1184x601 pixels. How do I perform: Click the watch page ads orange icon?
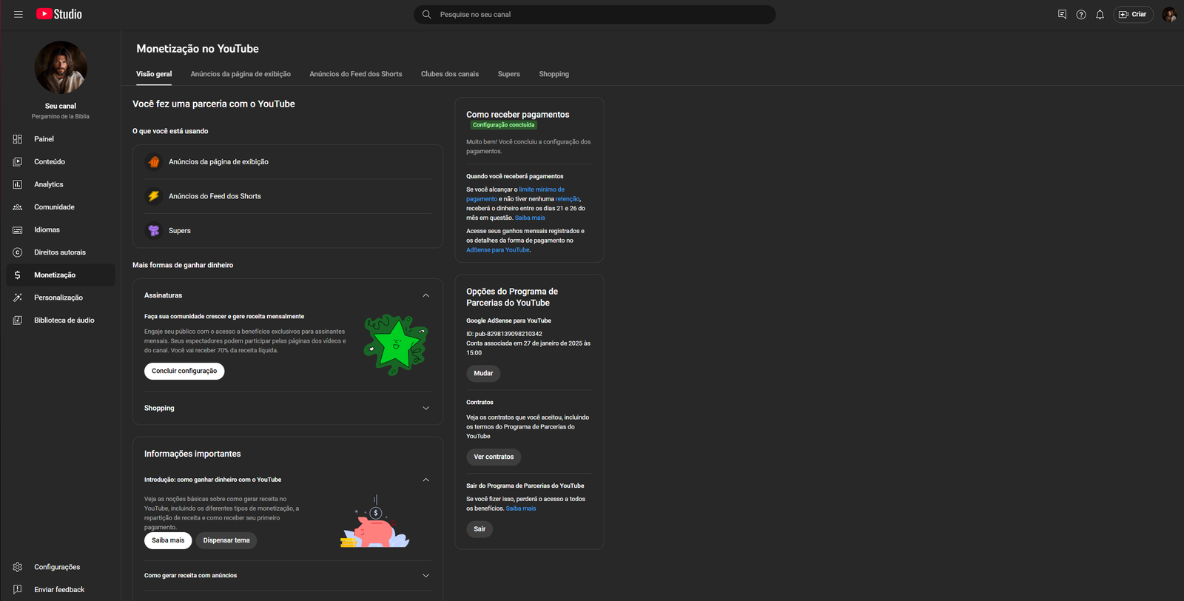click(154, 161)
